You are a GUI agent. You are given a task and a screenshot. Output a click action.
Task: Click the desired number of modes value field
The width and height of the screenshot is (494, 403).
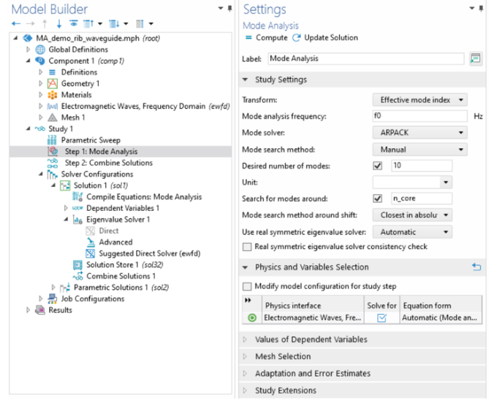pyautogui.click(x=422, y=166)
